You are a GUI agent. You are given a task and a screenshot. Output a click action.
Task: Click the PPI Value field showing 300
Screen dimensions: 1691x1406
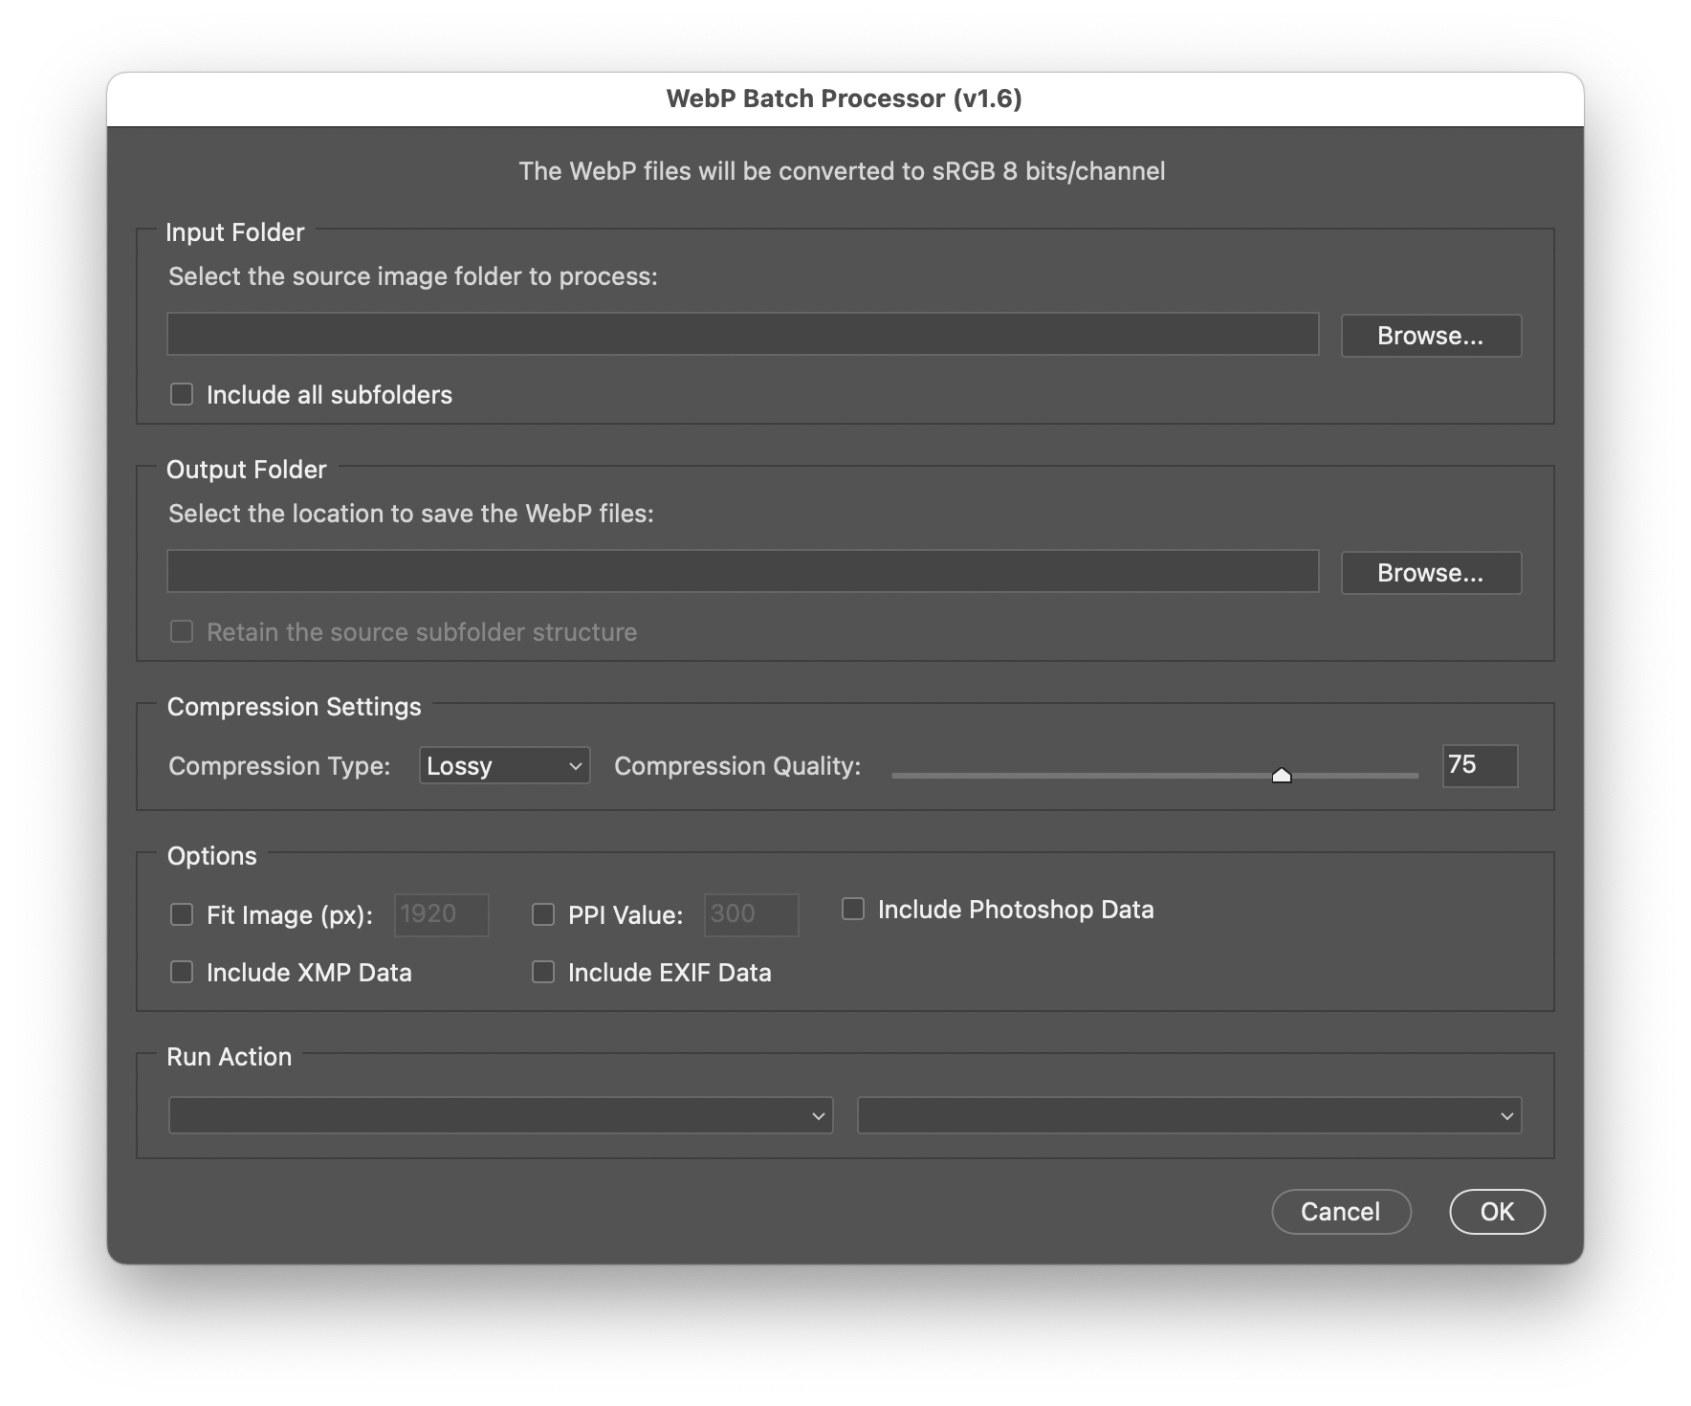(x=751, y=914)
